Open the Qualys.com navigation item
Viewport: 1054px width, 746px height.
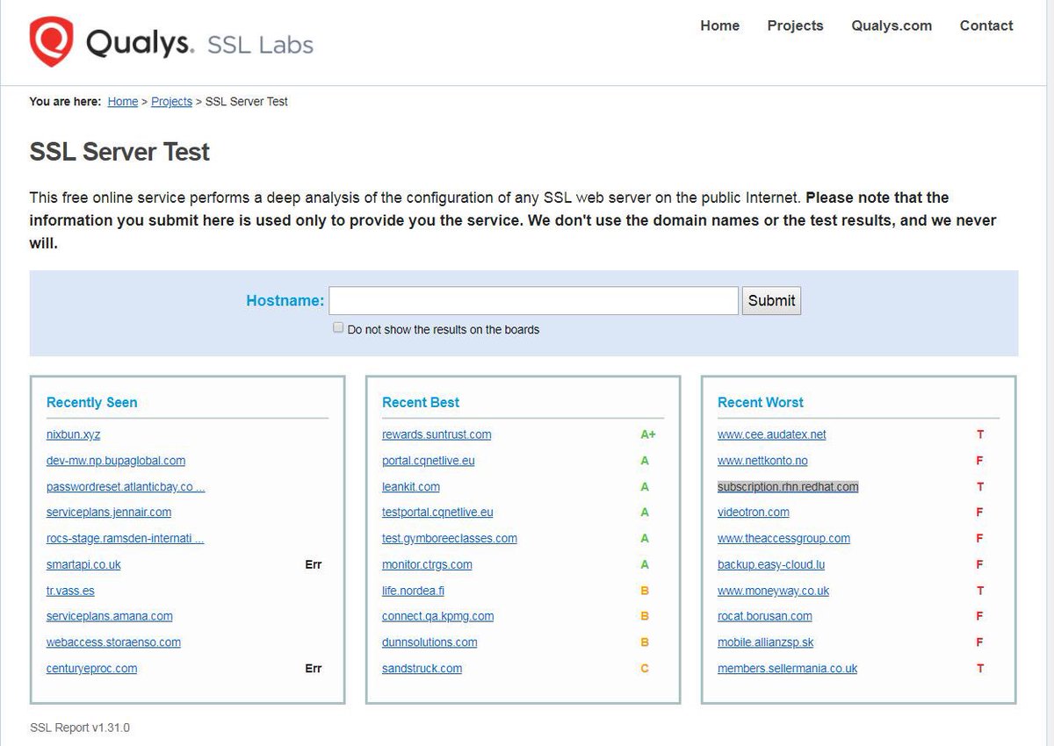coord(892,25)
